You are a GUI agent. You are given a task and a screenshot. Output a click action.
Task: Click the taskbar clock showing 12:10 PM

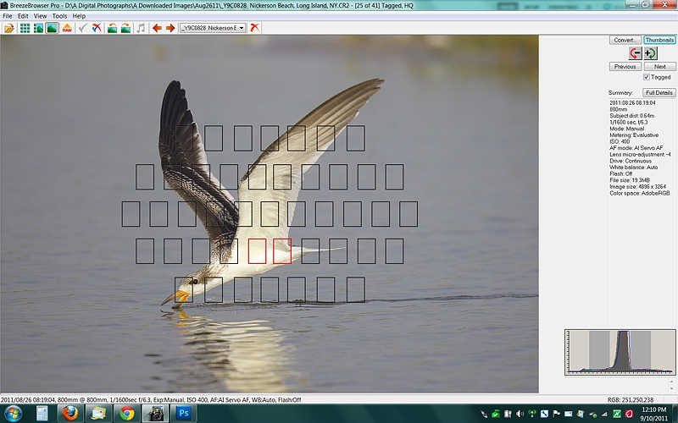click(653, 414)
